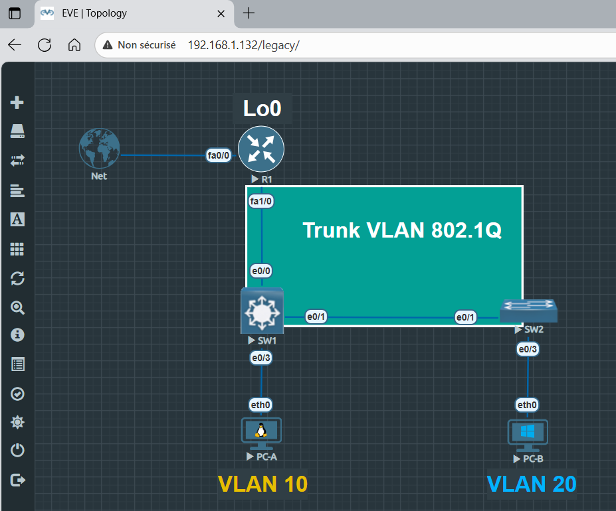Click the address bar showing 192.168.1.132/legacy/
This screenshot has width=616, height=511.
[x=332, y=45]
